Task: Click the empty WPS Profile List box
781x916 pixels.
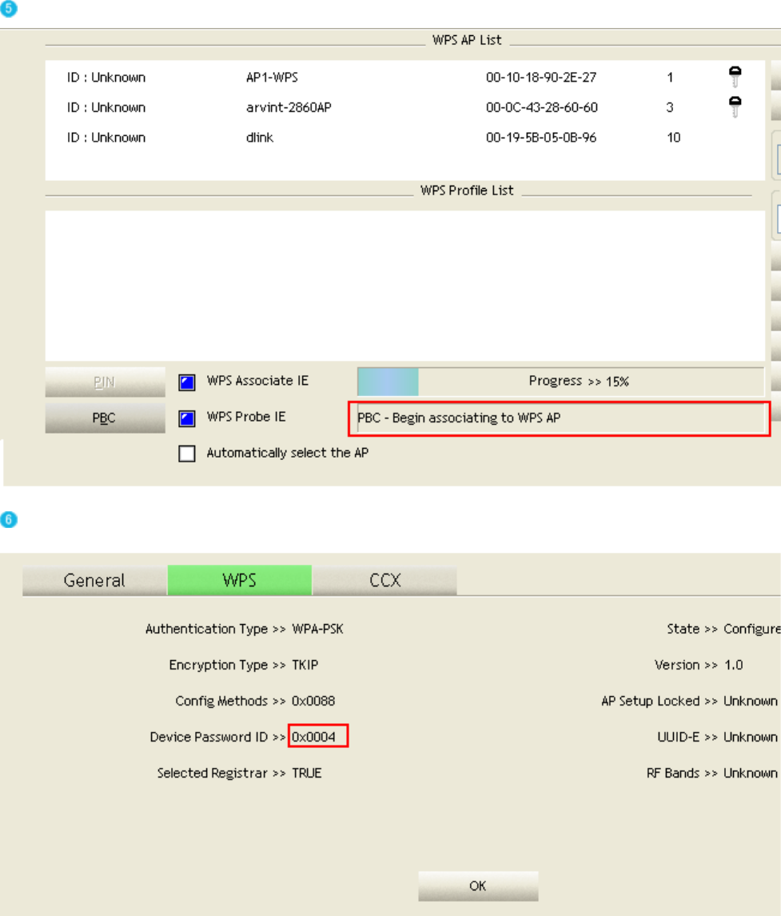Action: click(x=404, y=286)
